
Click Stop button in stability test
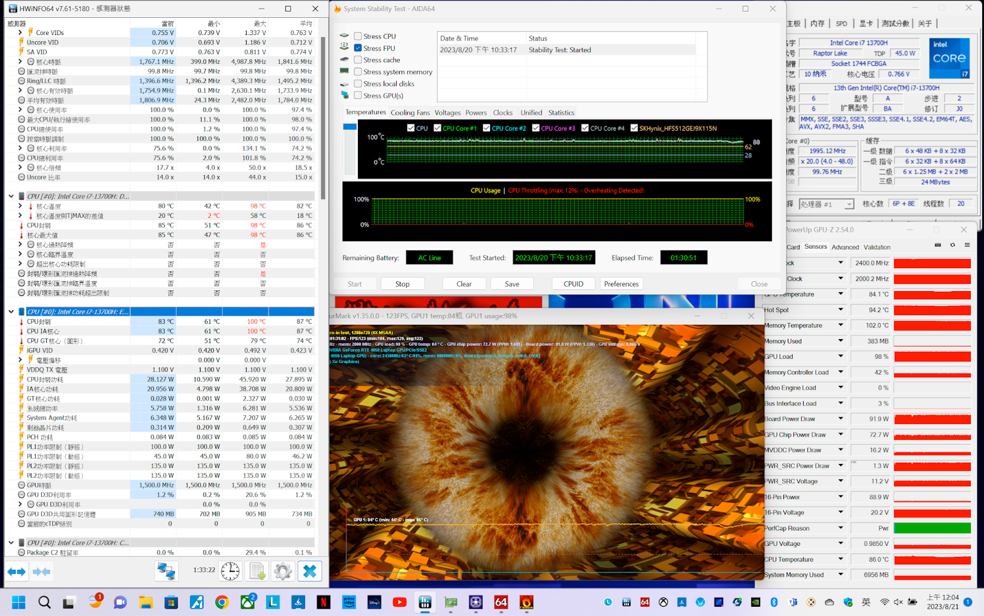402,284
